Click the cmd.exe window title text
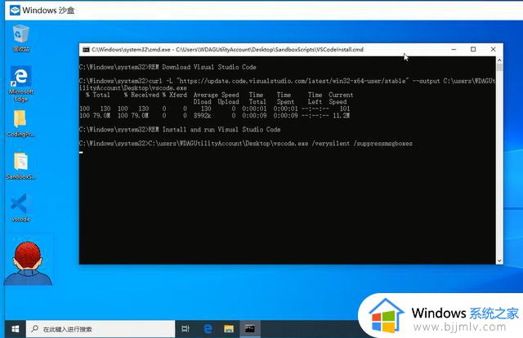This screenshot has height=338, width=523. [x=227, y=50]
